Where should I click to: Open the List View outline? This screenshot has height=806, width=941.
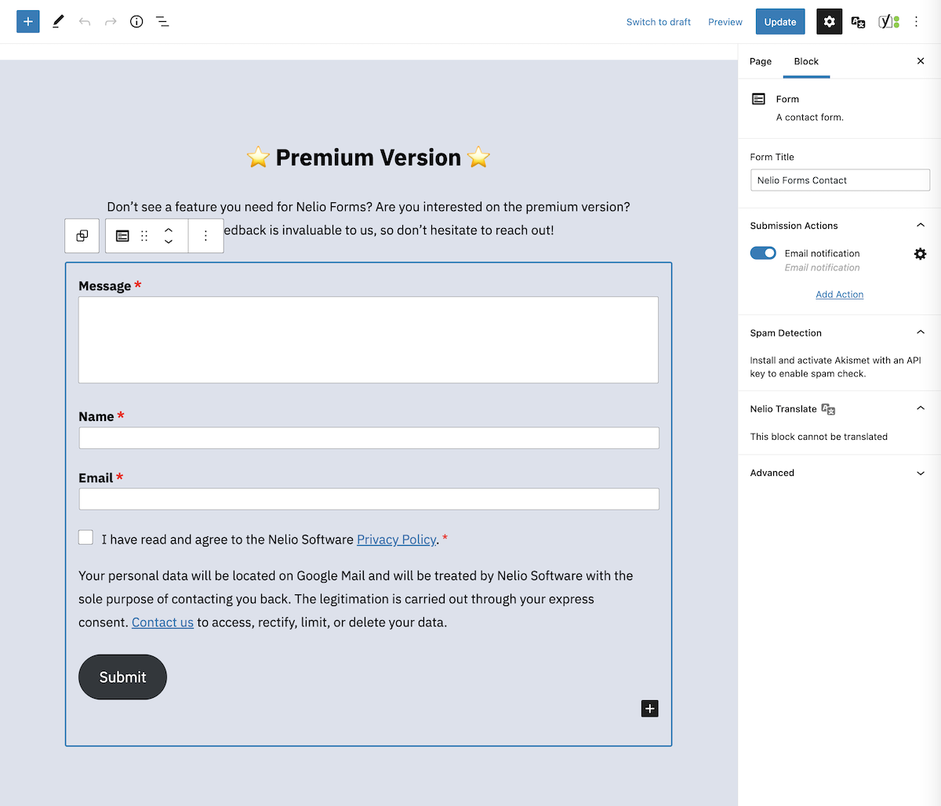(x=162, y=21)
